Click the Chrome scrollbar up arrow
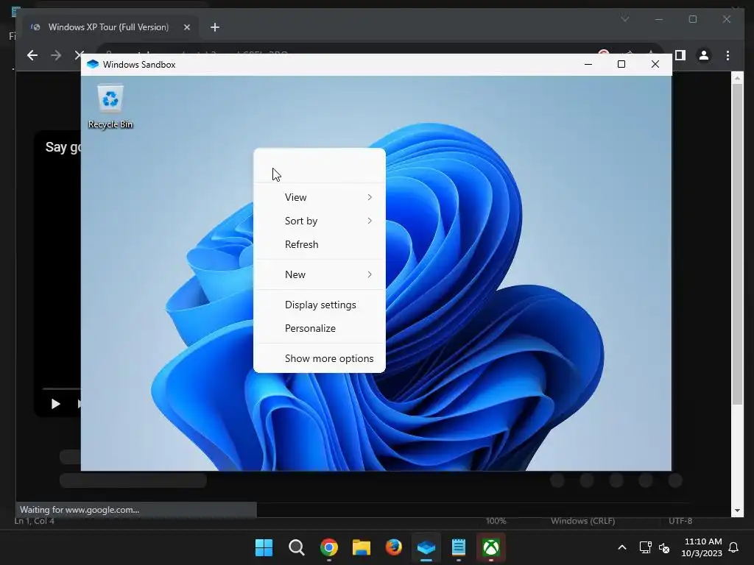The height and width of the screenshot is (565, 754). pyautogui.click(x=737, y=77)
